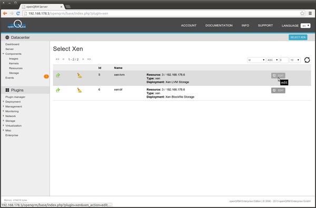This screenshot has height=208, width=316.
Task: Expand the Misc plugin group
Action: click(x=4, y=130)
